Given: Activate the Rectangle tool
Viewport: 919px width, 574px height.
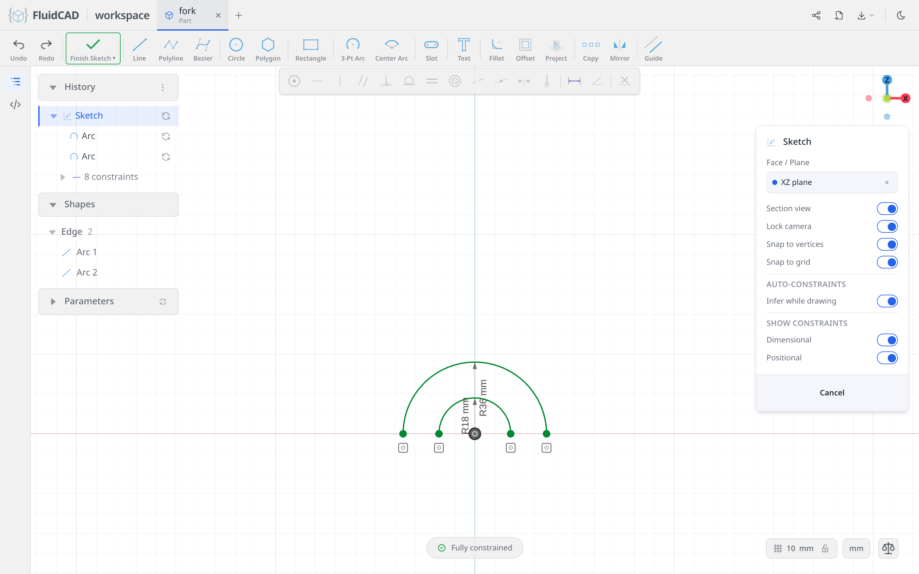Looking at the screenshot, I should click(x=310, y=49).
